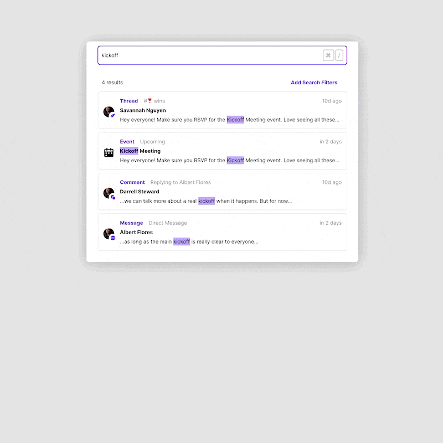Focus the kickoff search input field

210,55
